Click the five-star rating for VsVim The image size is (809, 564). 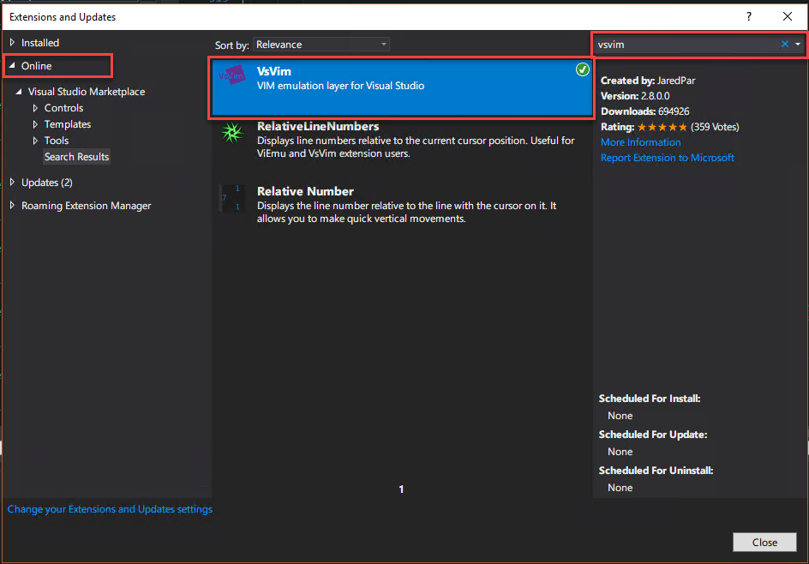(x=662, y=127)
